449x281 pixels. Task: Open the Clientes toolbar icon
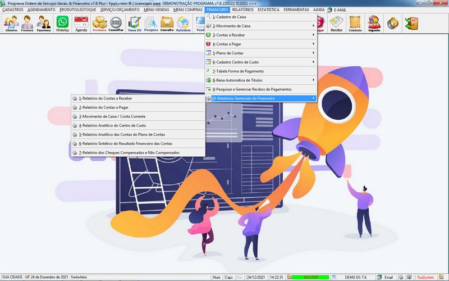pyautogui.click(x=11, y=24)
